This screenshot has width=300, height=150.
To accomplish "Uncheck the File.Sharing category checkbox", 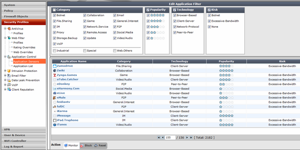I will tap(54, 21).
